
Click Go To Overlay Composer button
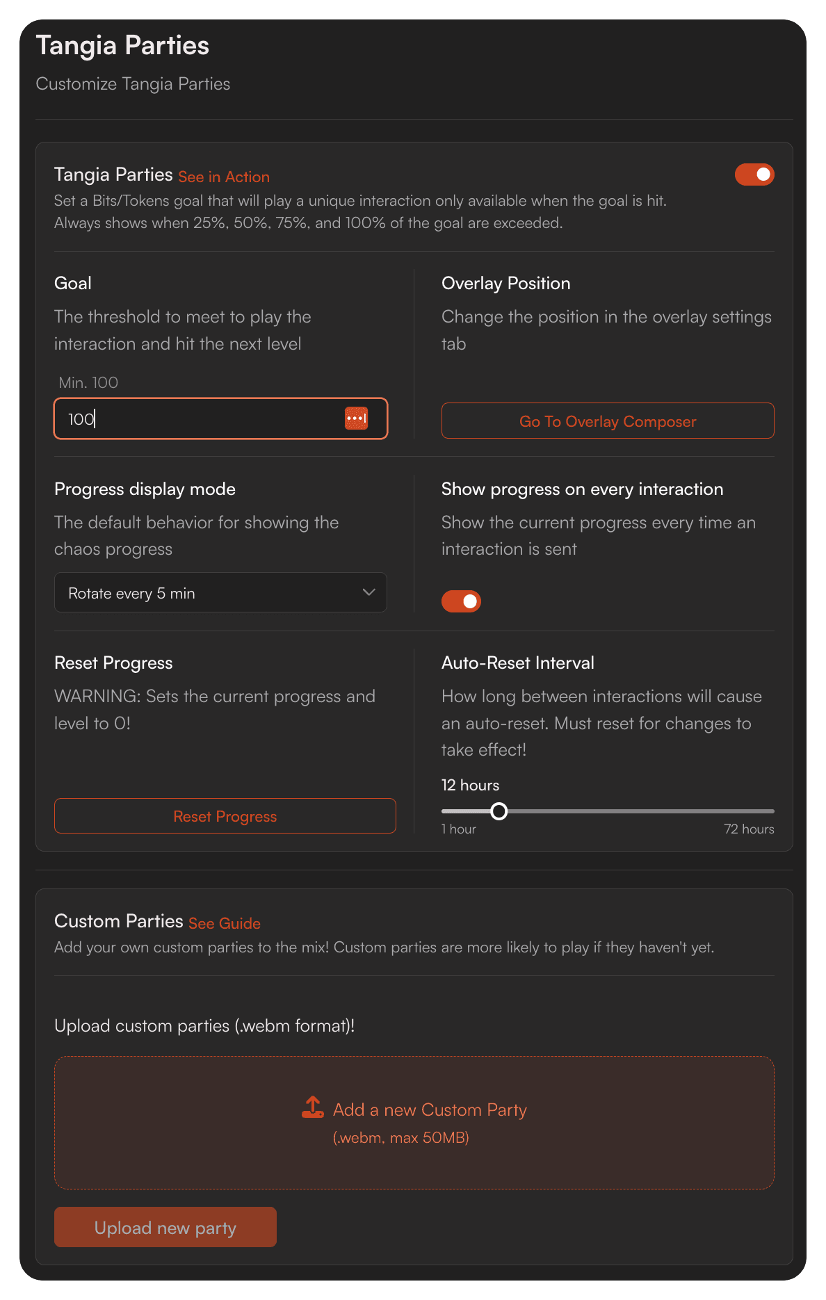coord(608,421)
